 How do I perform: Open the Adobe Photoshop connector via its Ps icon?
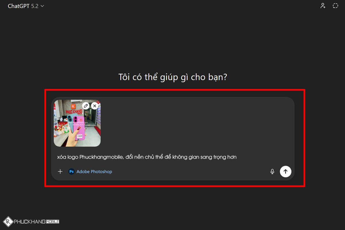[x=72, y=171]
